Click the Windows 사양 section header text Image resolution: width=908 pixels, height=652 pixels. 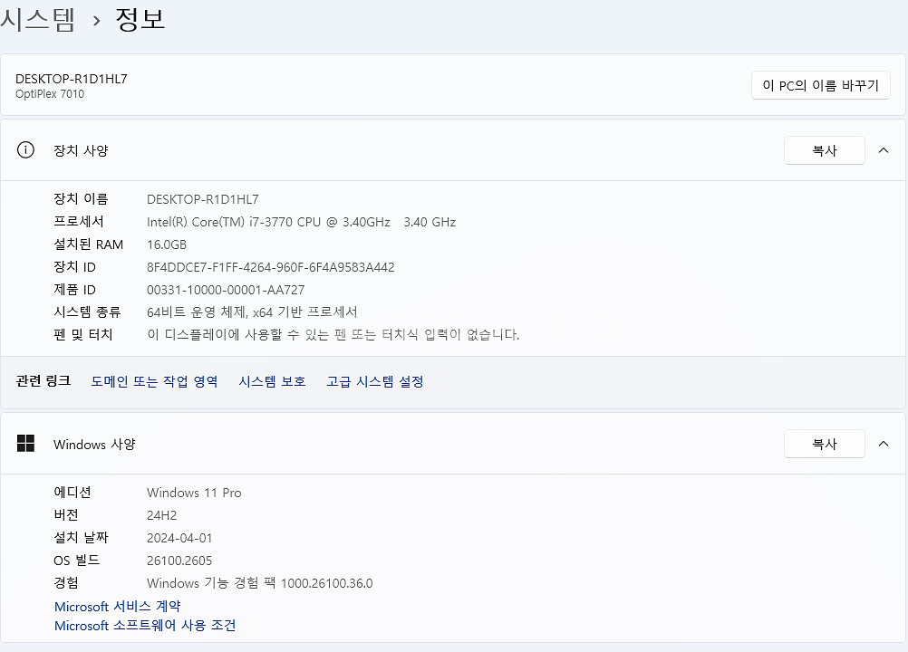pyautogui.click(x=94, y=445)
